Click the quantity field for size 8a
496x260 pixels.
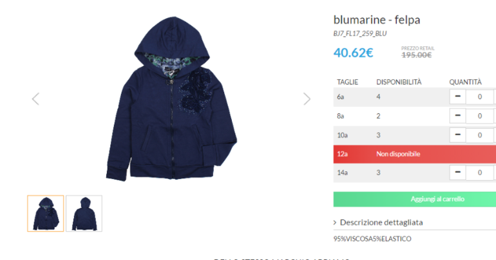(x=479, y=116)
